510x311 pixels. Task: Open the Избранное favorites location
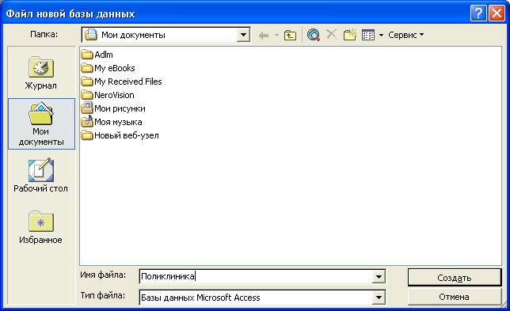click(x=41, y=227)
